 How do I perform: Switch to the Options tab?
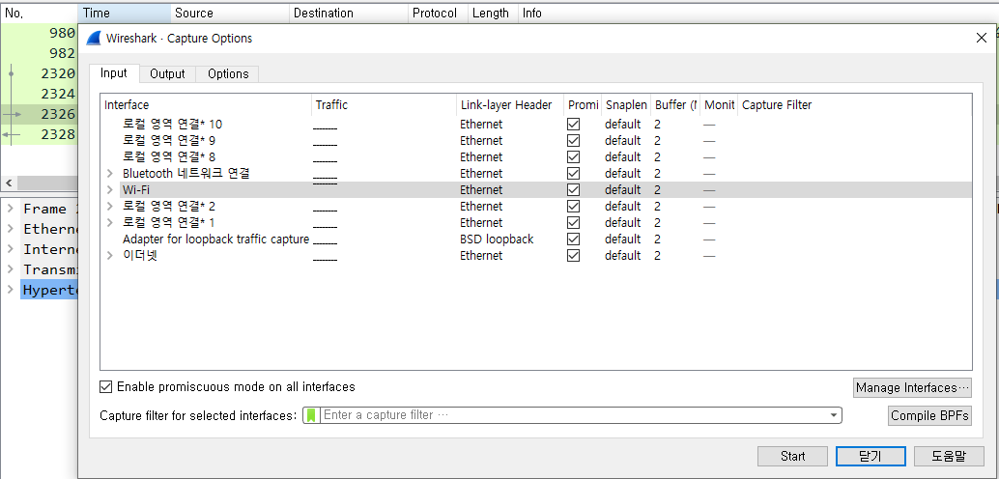point(228,74)
